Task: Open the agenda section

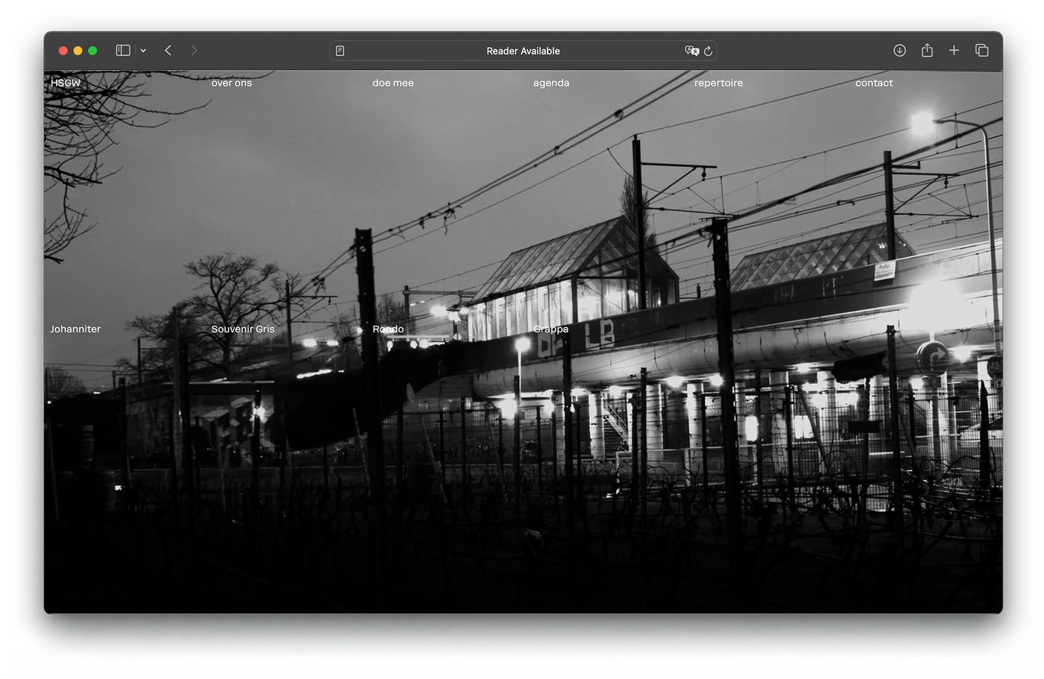Action: tap(551, 83)
